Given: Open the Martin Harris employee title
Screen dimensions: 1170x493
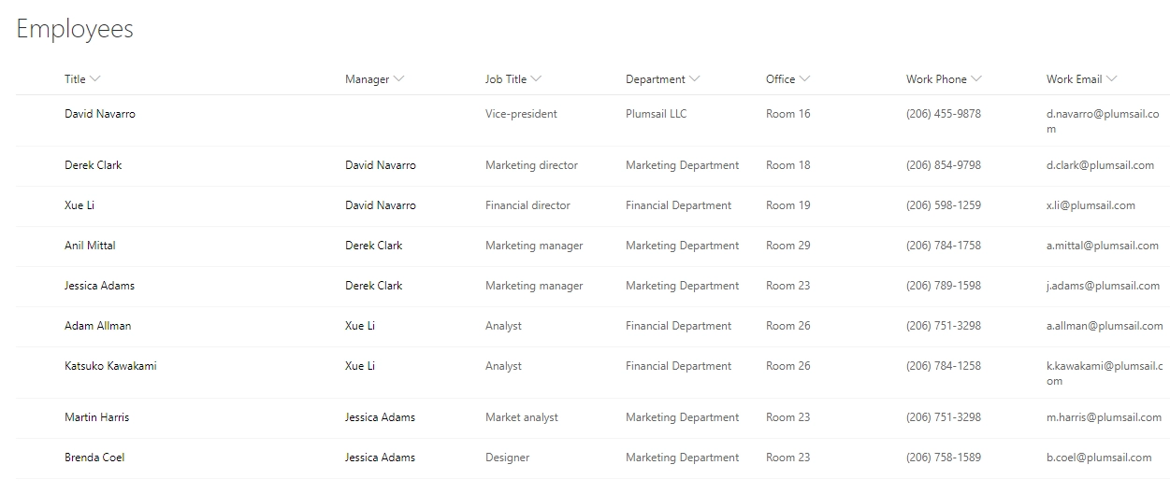Looking at the screenshot, I should tap(97, 417).
